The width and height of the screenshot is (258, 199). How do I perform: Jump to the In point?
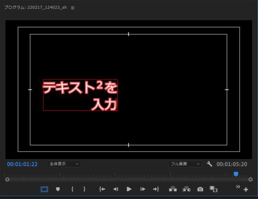(102, 189)
